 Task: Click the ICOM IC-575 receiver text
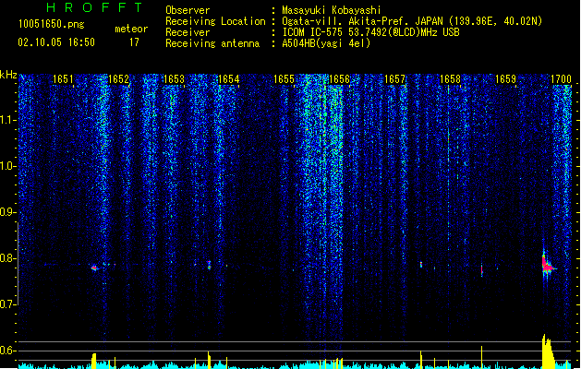tap(370, 32)
